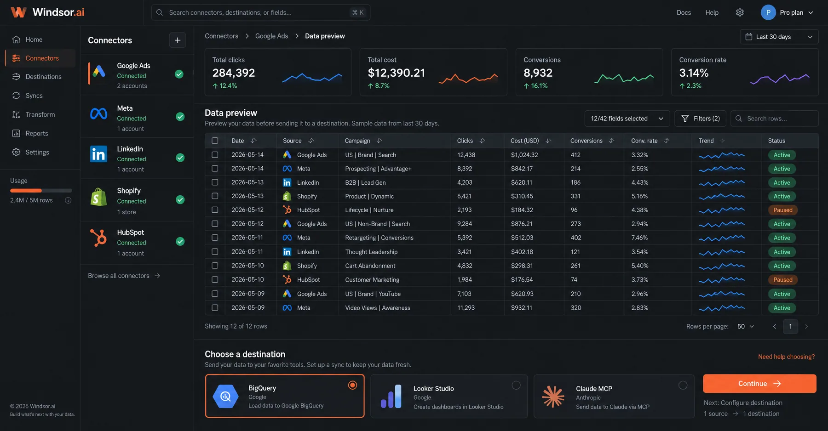
Task: Click the Claude MCP starburst icon
Action: tap(553, 396)
